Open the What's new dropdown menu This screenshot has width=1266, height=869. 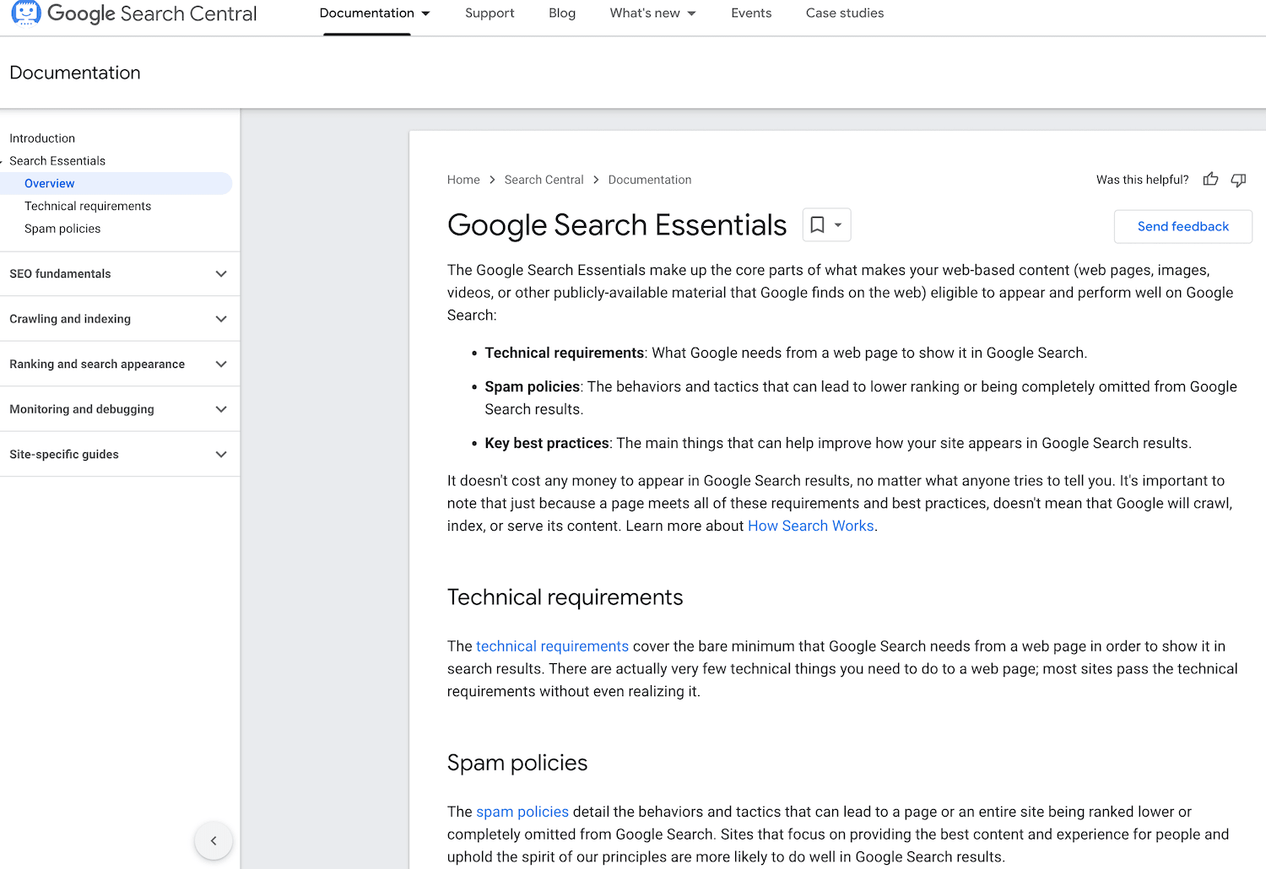point(653,13)
